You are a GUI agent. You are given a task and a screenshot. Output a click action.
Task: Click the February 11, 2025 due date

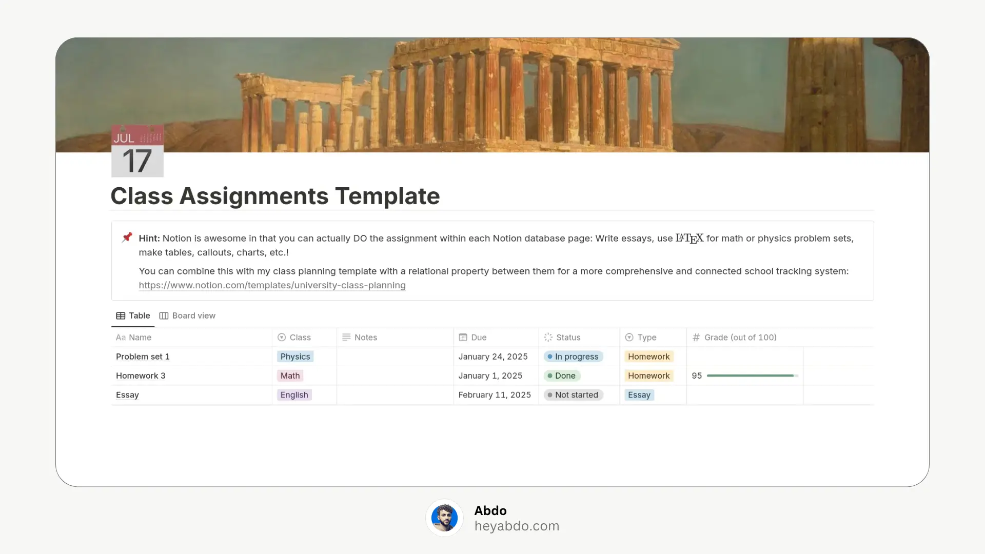495,395
